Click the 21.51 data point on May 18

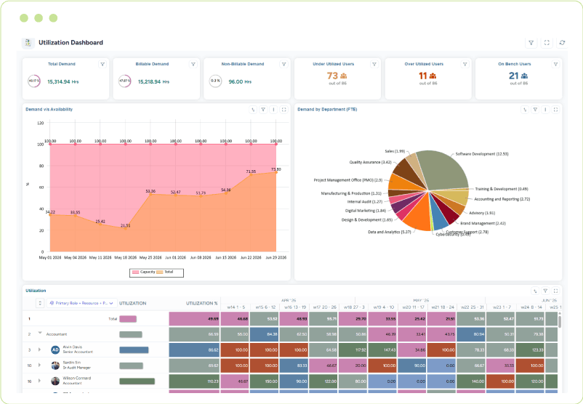[125, 228]
